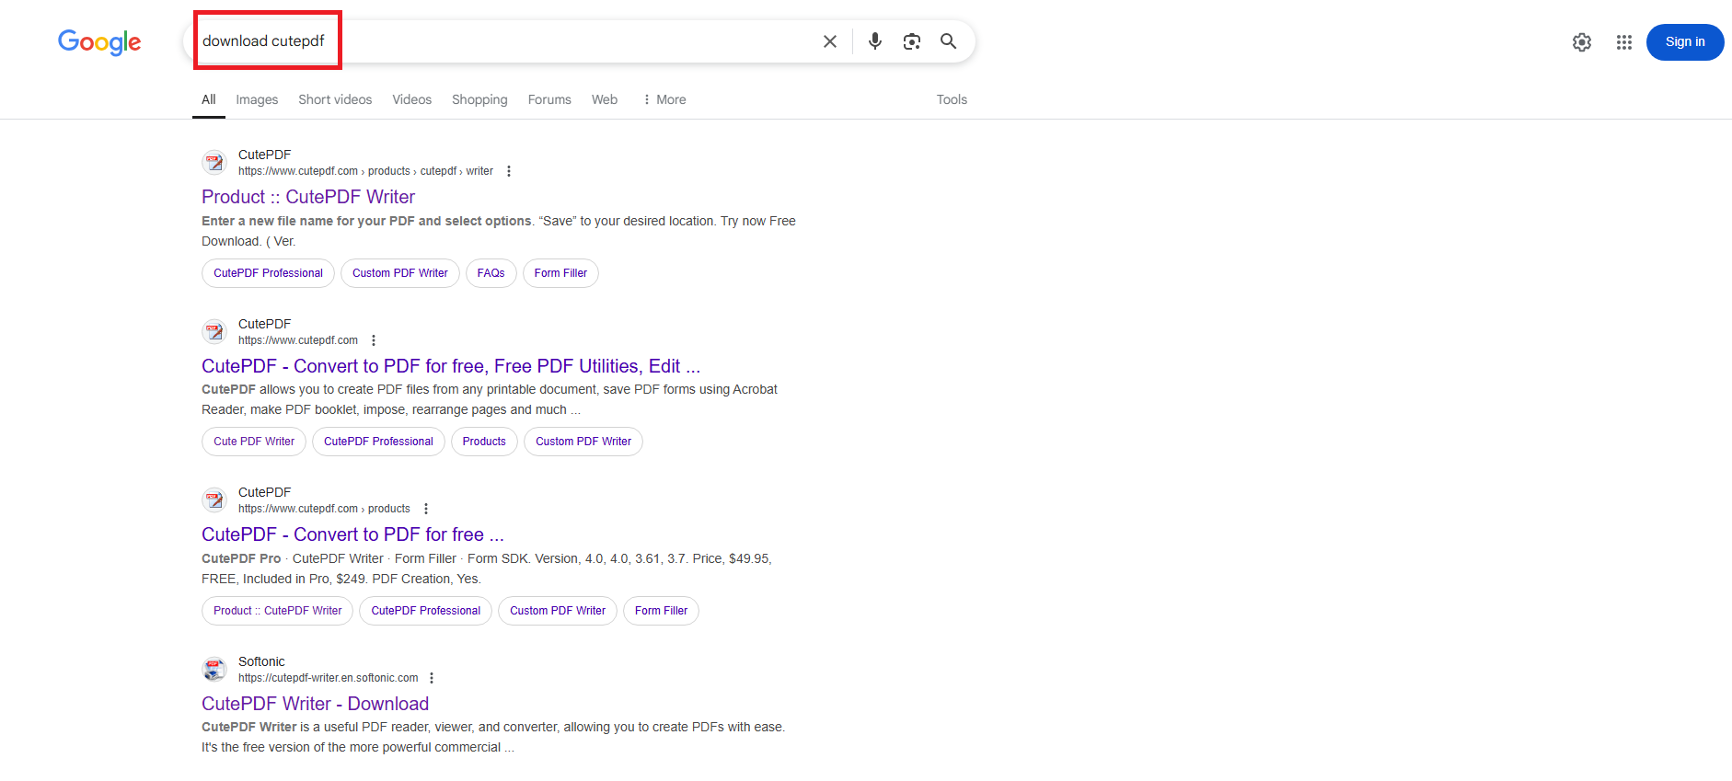Clear the search box with the X icon
This screenshot has height=781, width=1732.
tap(829, 41)
